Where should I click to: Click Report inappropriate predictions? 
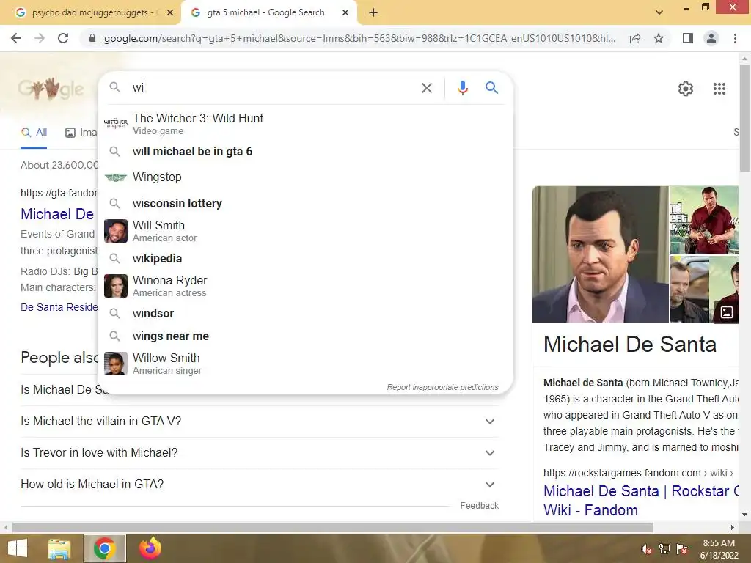point(442,387)
